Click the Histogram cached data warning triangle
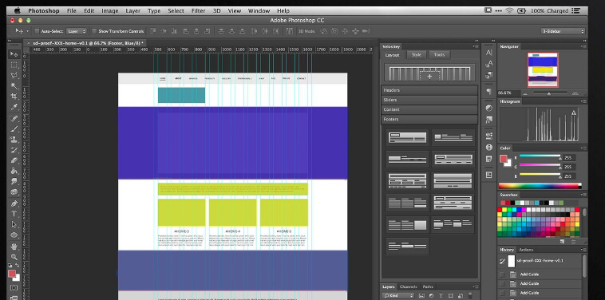The image size is (605, 300). 574,112
